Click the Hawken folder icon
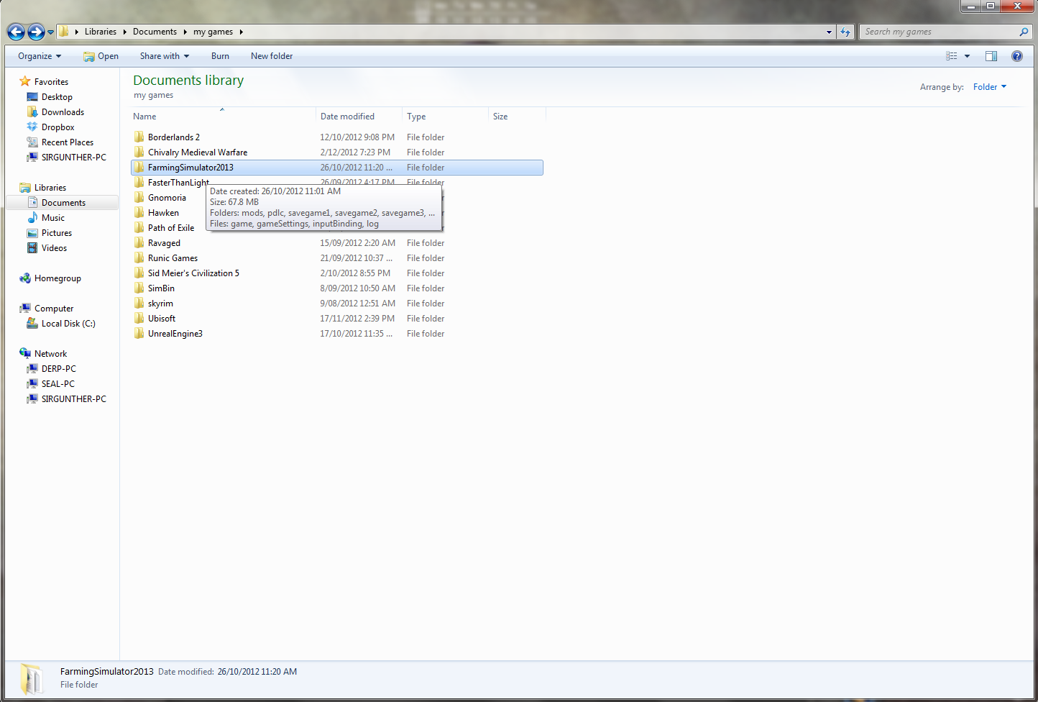Screen dimensions: 1038x702 click(139, 212)
